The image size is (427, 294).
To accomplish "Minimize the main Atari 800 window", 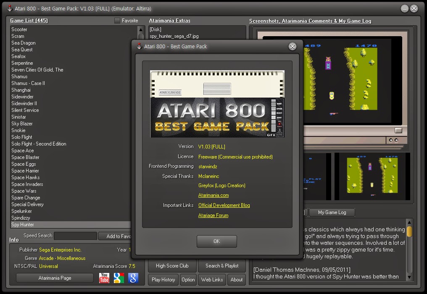I will click(x=404, y=9).
